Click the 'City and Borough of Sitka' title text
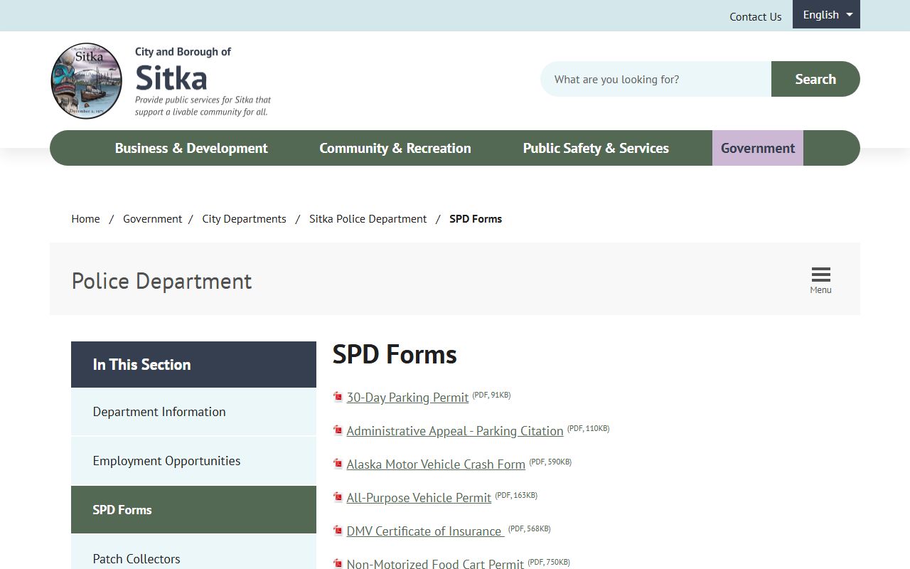The width and height of the screenshot is (910, 569). [183, 68]
